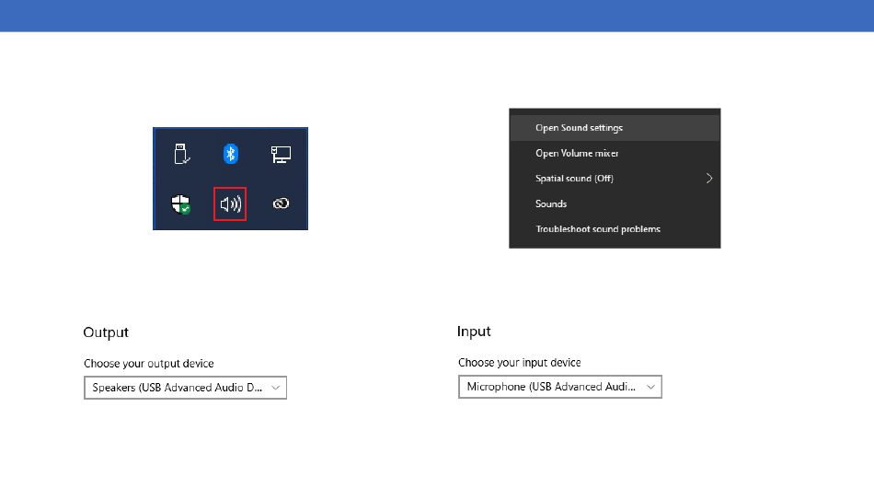Click the Output section heading
This screenshot has width=874, height=477.
tap(106, 332)
